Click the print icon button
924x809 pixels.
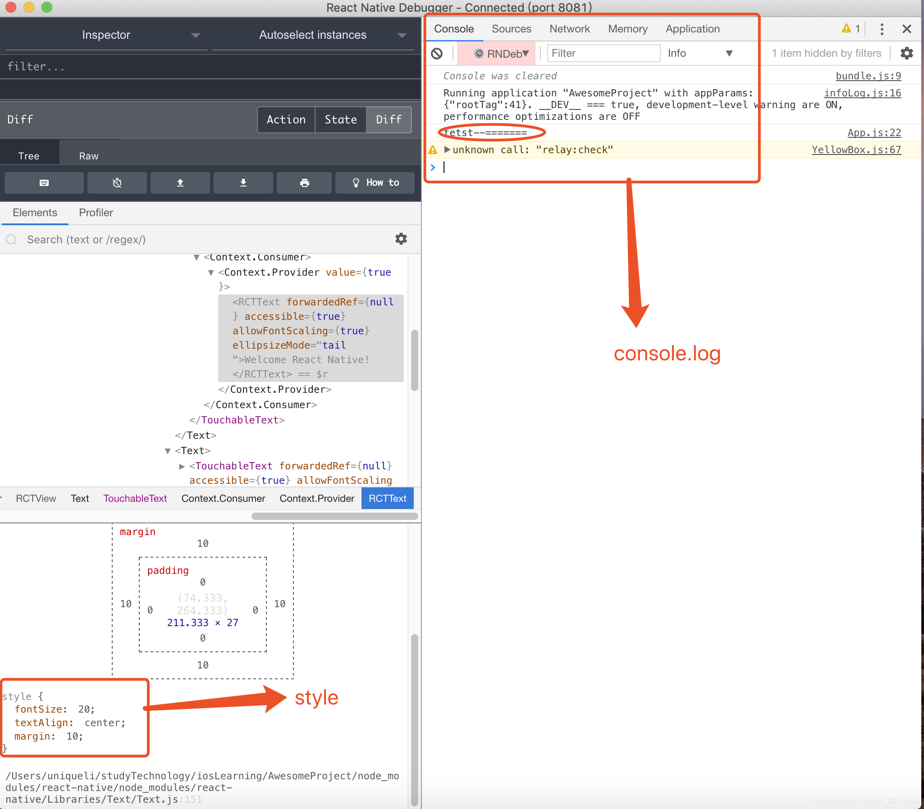[304, 183]
